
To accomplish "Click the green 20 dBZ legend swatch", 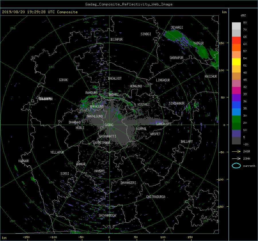I will point(236,119).
